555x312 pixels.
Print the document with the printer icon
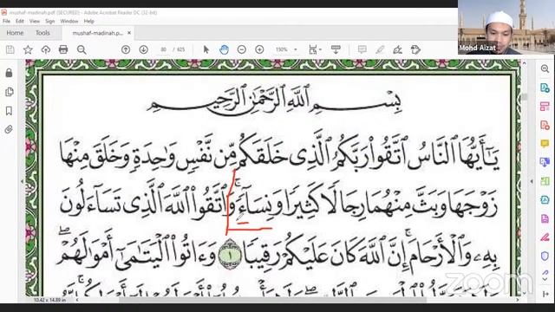(x=63, y=49)
